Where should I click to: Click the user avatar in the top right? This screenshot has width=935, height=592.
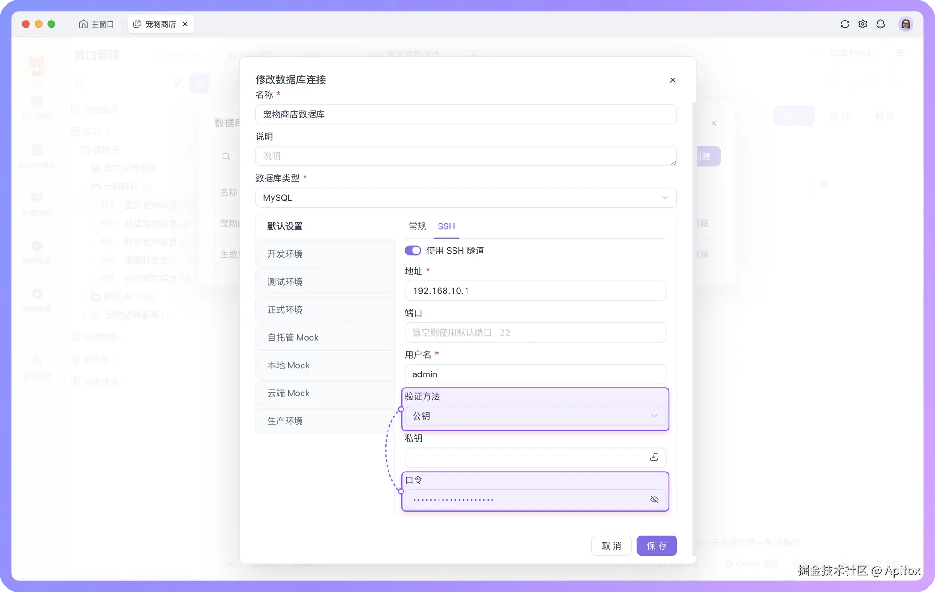(906, 24)
